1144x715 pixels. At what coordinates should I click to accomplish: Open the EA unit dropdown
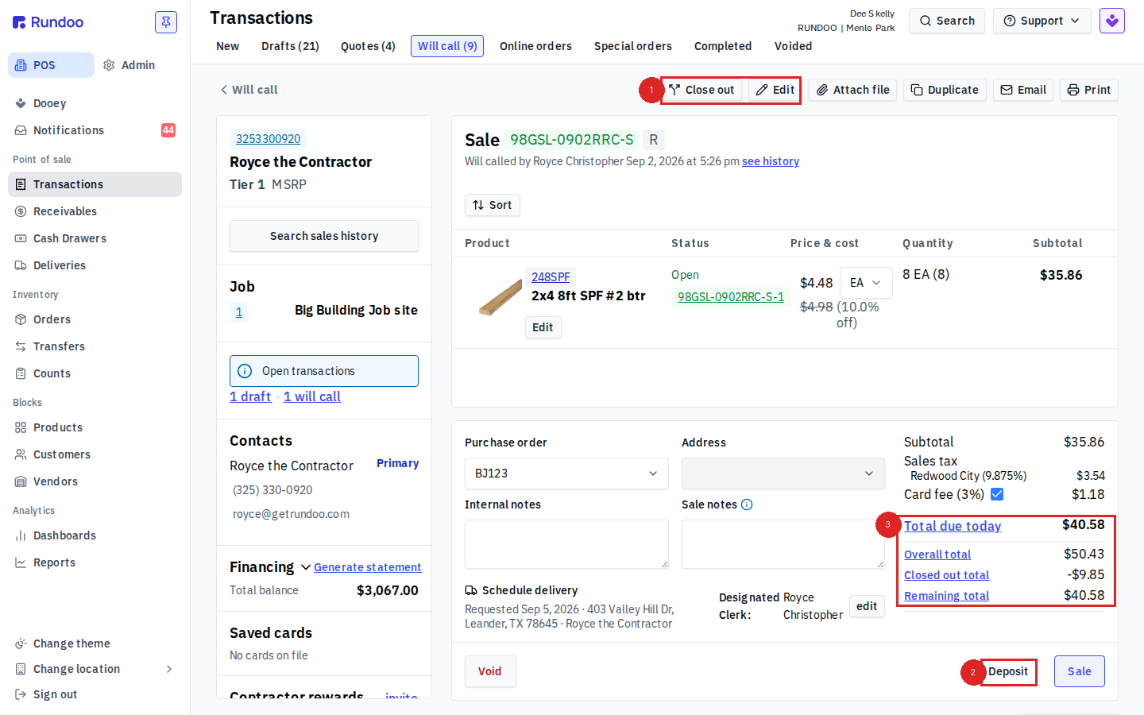(865, 283)
